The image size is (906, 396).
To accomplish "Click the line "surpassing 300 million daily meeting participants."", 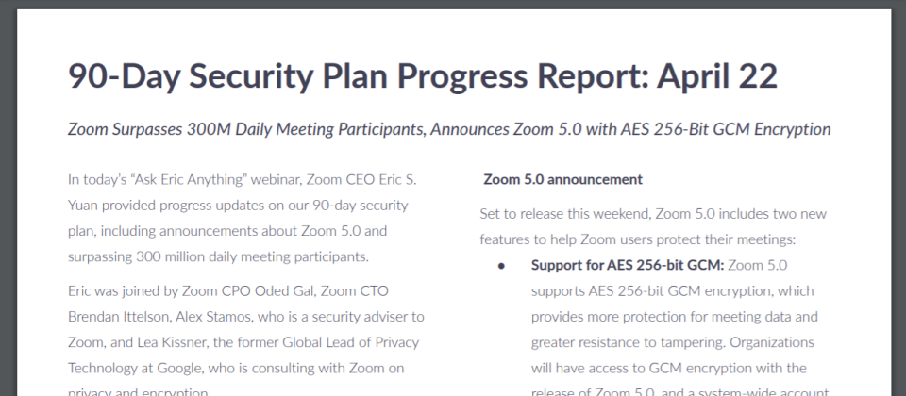I will click(x=218, y=256).
